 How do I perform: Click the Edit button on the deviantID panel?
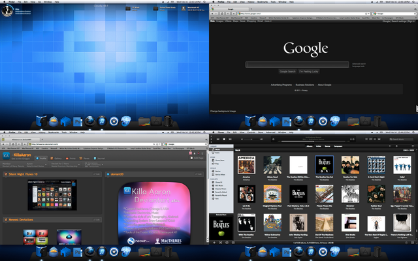pos(199,174)
